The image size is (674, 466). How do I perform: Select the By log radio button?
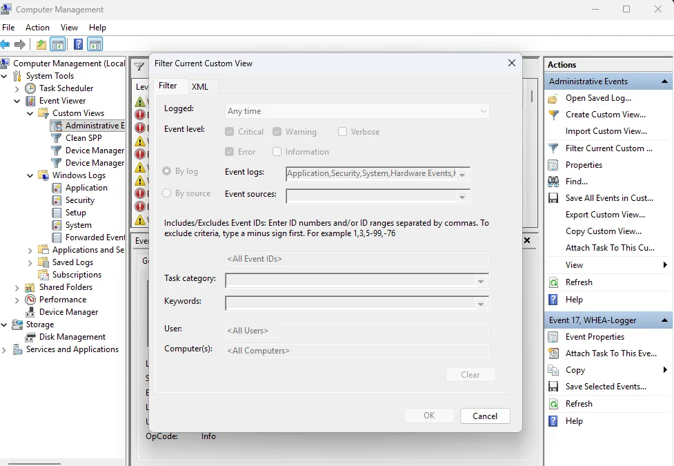[166, 171]
